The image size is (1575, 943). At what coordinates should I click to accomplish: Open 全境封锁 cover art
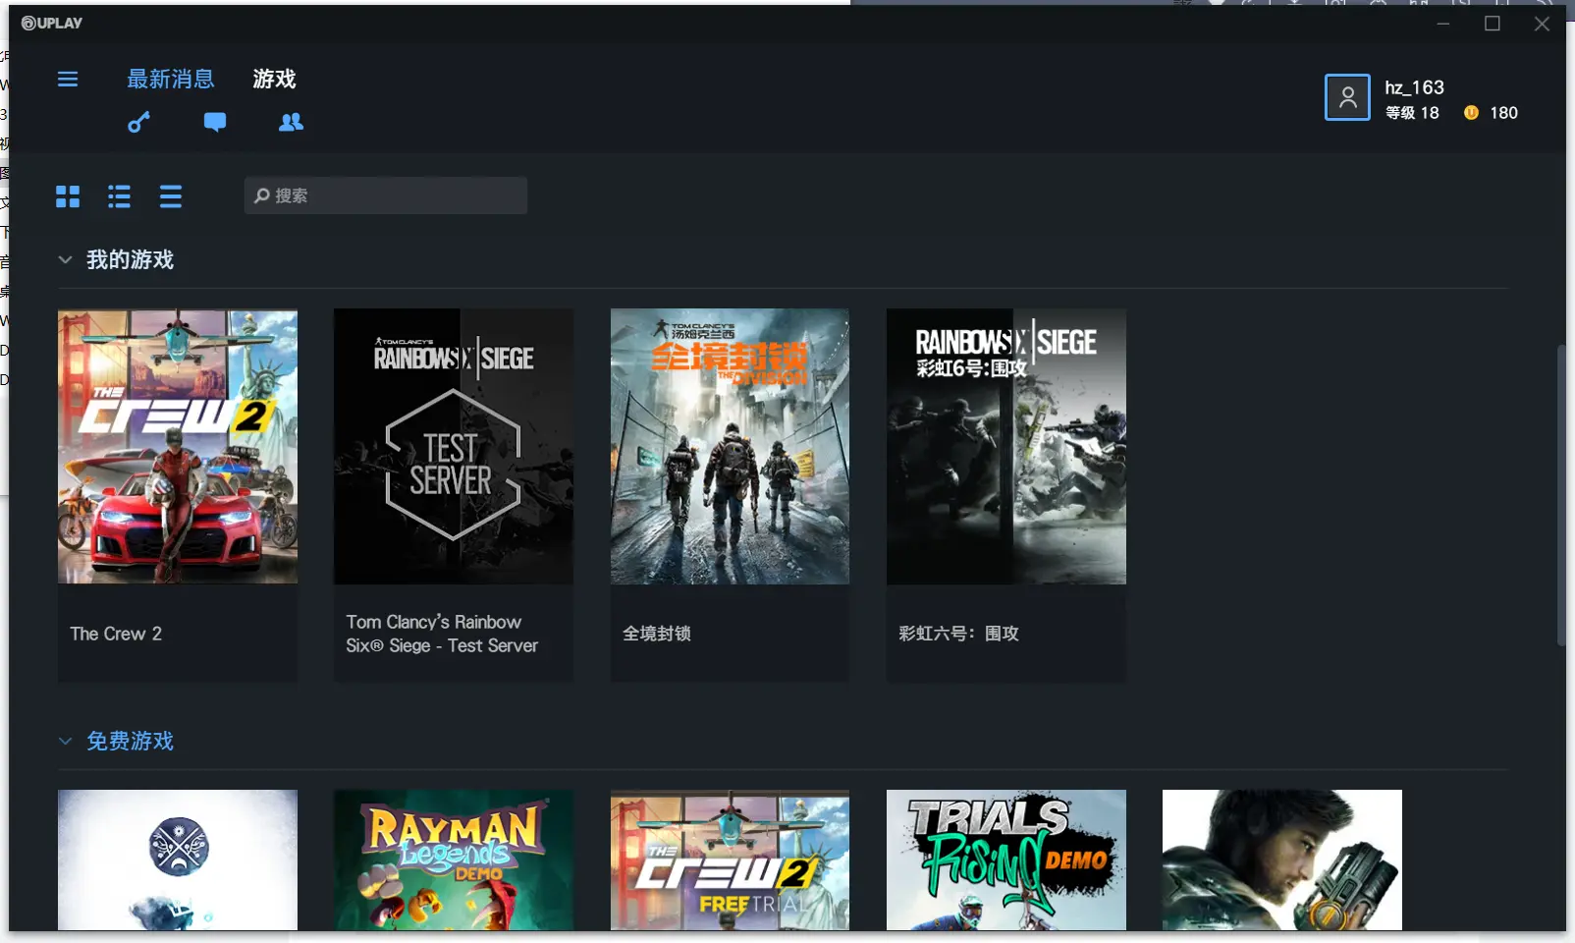(730, 447)
